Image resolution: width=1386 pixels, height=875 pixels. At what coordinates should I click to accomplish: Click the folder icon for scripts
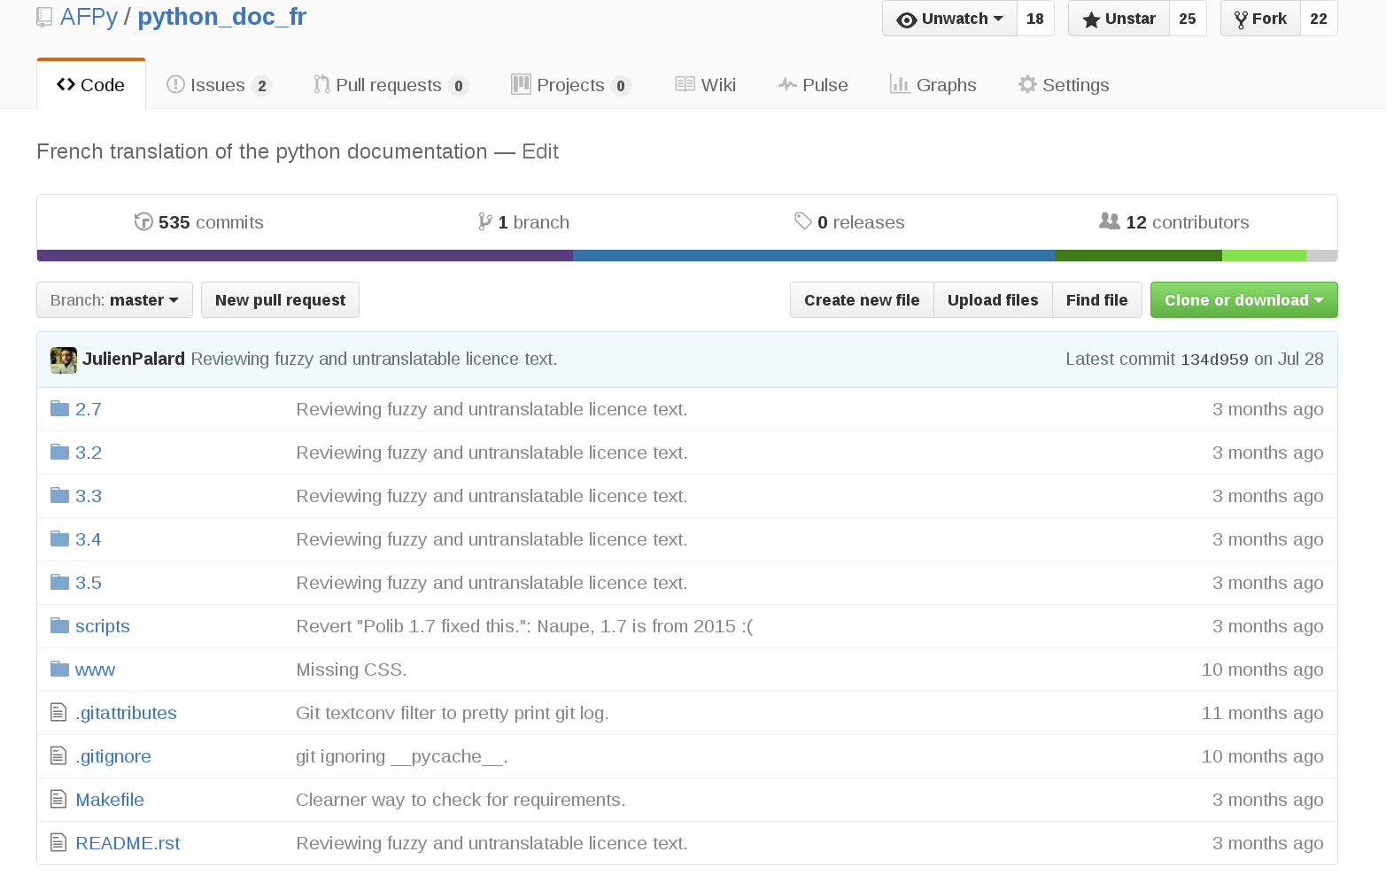tap(59, 626)
